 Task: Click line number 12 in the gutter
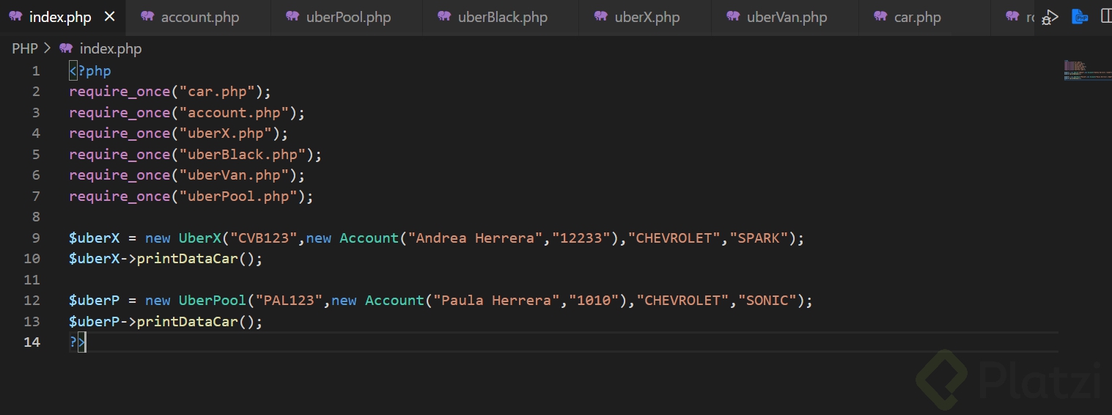click(32, 301)
